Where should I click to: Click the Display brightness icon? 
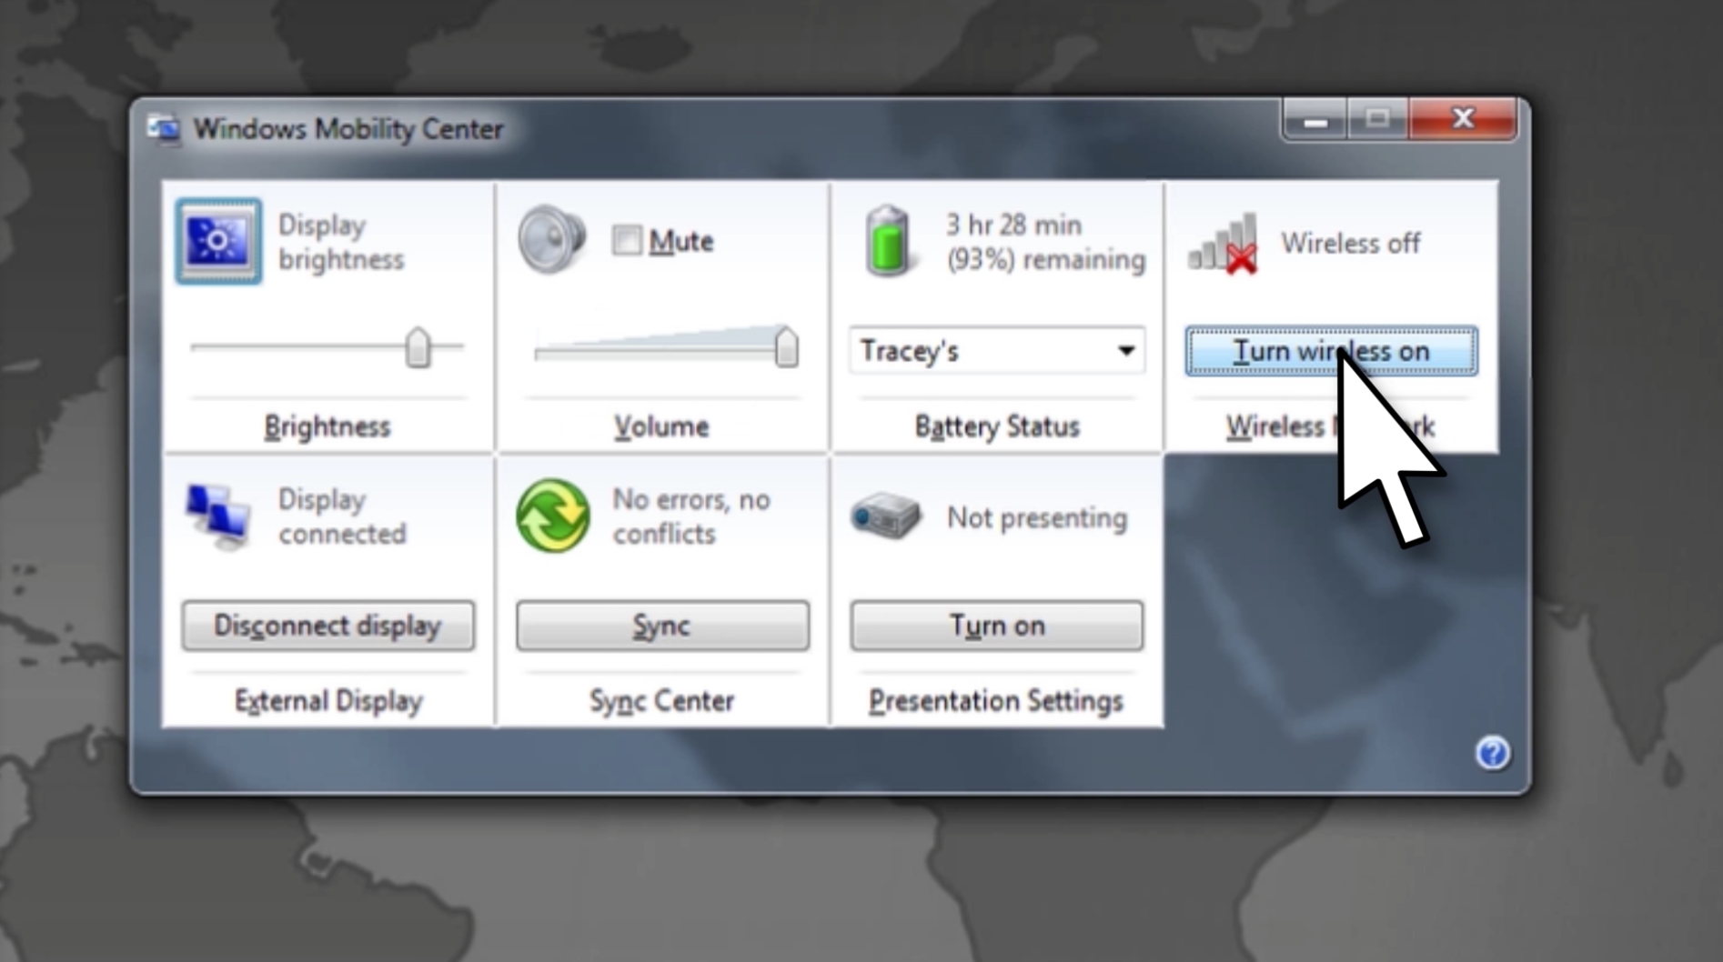click(x=218, y=241)
